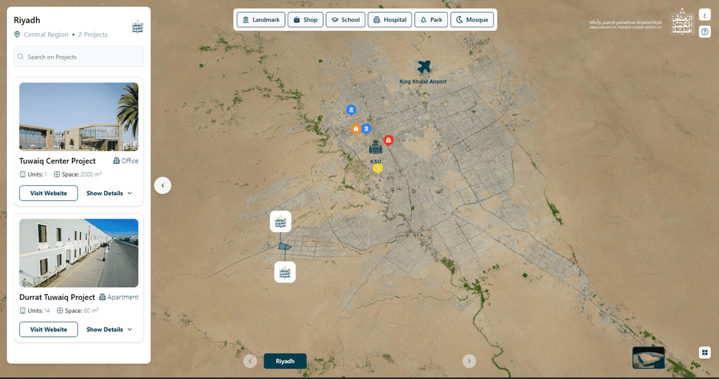Click the yellow mosque map pin
This screenshot has width=719, height=379.
click(x=377, y=169)
